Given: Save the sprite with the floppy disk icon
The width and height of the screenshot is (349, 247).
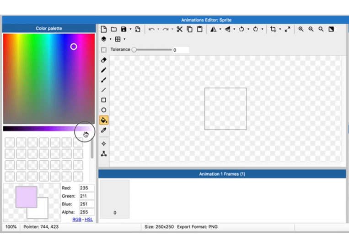Looking at the screenshot, I should point(124,29).
